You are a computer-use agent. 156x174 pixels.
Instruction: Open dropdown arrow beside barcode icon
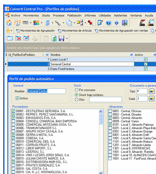(x=31, y=23)
